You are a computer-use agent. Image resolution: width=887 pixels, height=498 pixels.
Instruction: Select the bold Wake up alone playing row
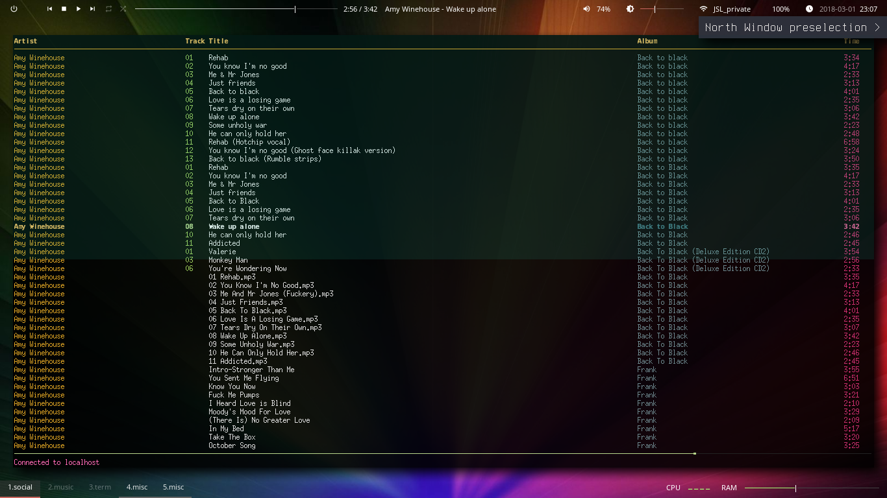[x=443, y=226]
